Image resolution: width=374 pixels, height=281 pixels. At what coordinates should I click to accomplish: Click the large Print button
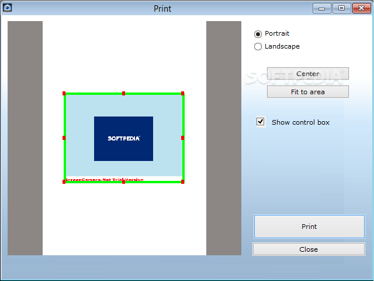pos(309,227)
